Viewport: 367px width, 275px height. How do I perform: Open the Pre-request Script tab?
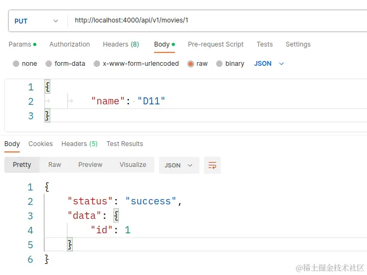(x=216, y=44)
